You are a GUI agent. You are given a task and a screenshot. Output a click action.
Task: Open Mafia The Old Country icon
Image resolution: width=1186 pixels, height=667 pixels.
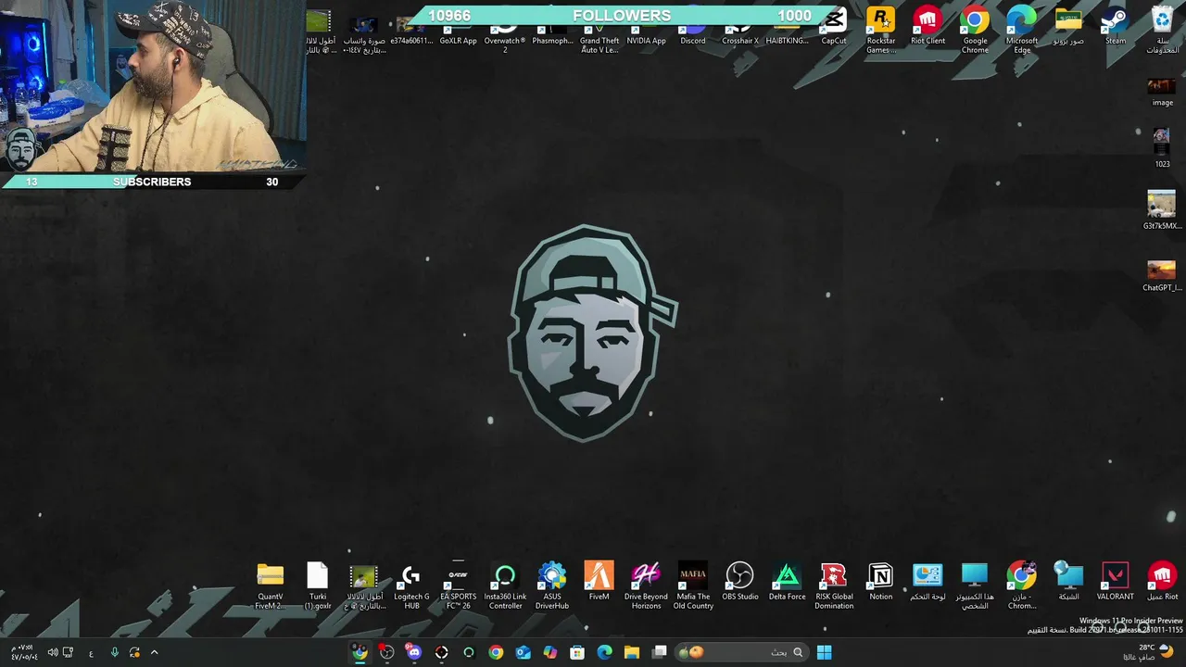tap(692, 585)
